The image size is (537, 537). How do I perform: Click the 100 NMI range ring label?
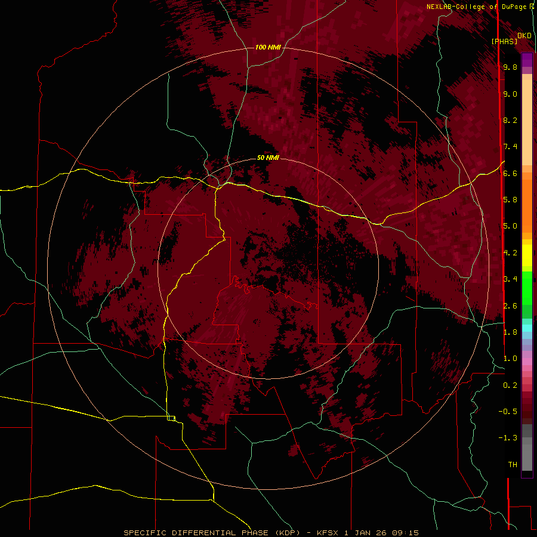[268, 47]
